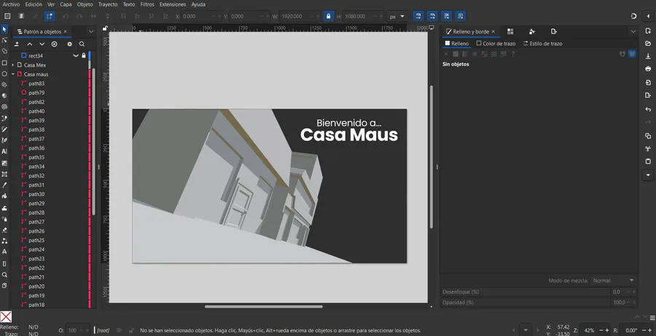
Task: Open the Filtros menu
Action: tap(147, 4)
